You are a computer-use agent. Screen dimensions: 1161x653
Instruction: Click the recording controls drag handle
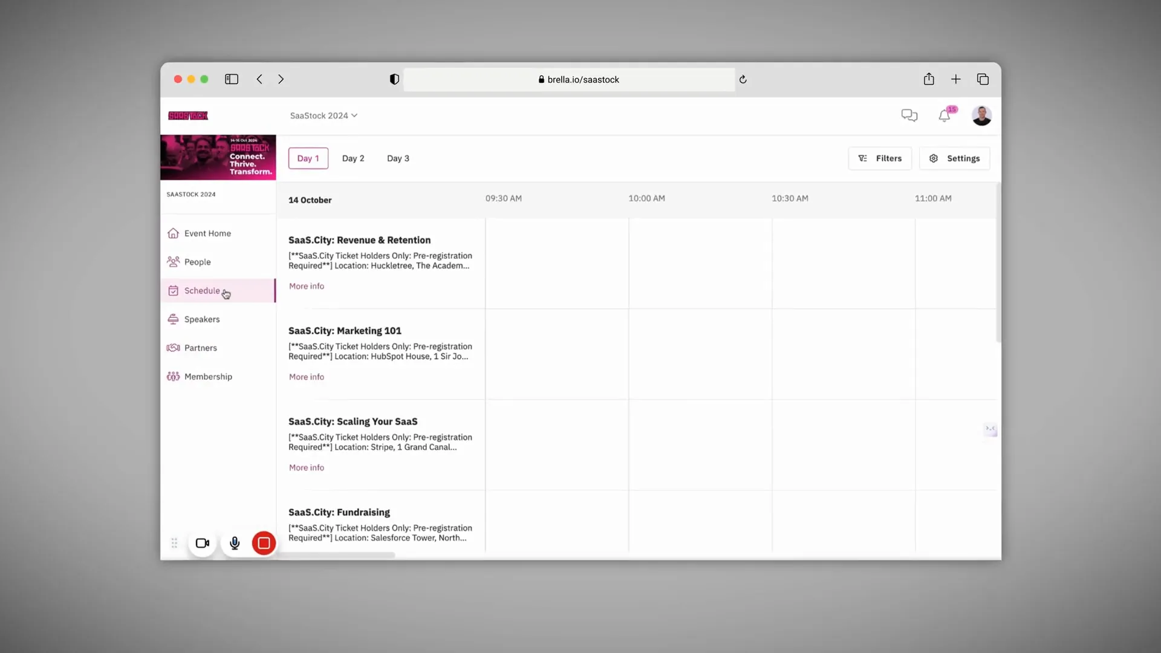tap(174, 544)
